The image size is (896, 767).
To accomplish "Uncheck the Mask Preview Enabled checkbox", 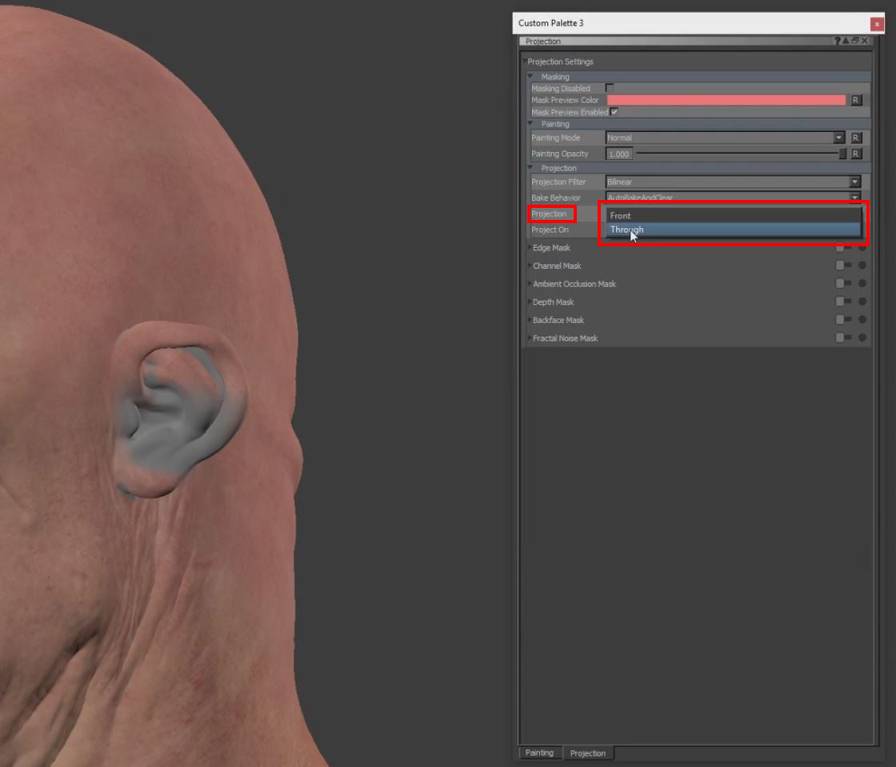I will [614, 112].
